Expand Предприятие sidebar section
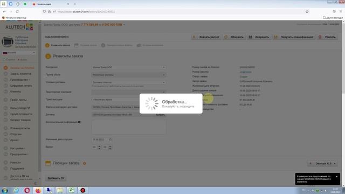The image size is (345, 194). pyautogui.click(x=19, y=154)
